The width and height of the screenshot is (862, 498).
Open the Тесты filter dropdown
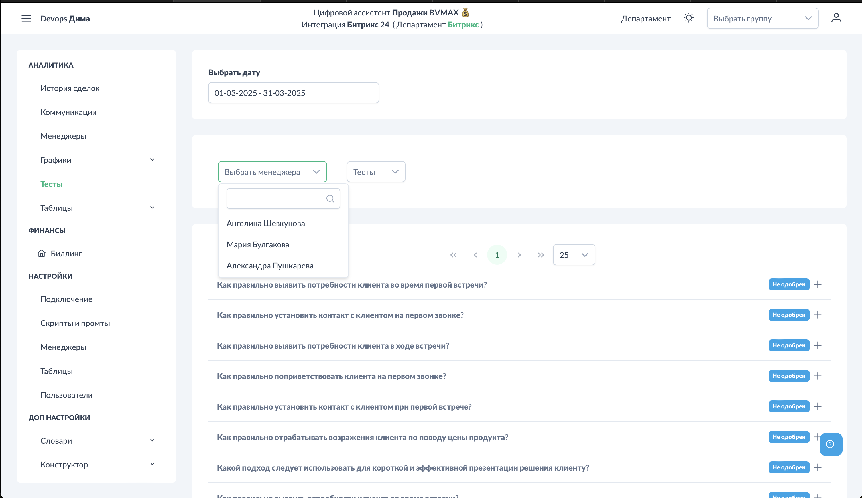click(376, 172)
